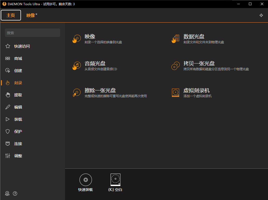Open the help question-mark icon
Viewport: 268px width, 200px height.
(x=15, y=193)
